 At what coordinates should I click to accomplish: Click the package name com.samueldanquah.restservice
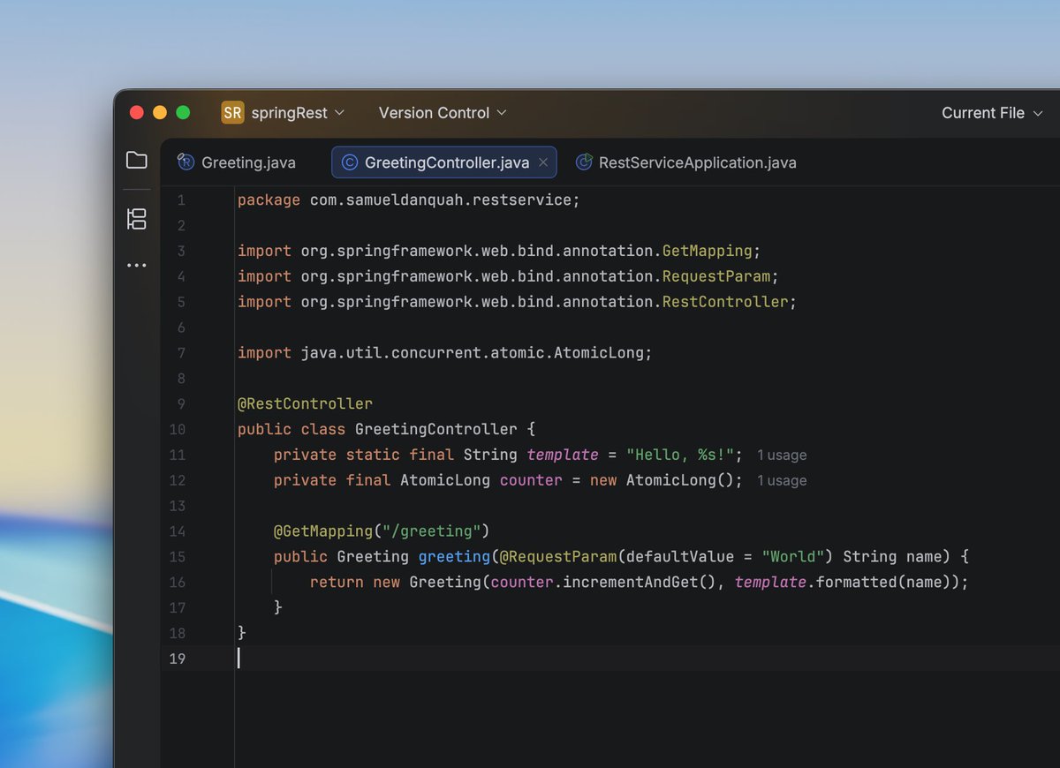click(441, 200)
